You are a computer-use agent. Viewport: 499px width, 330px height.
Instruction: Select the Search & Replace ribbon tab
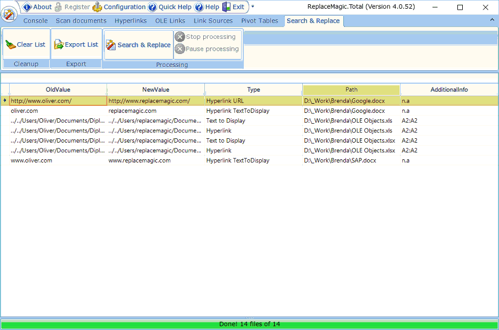click(313, 21)
